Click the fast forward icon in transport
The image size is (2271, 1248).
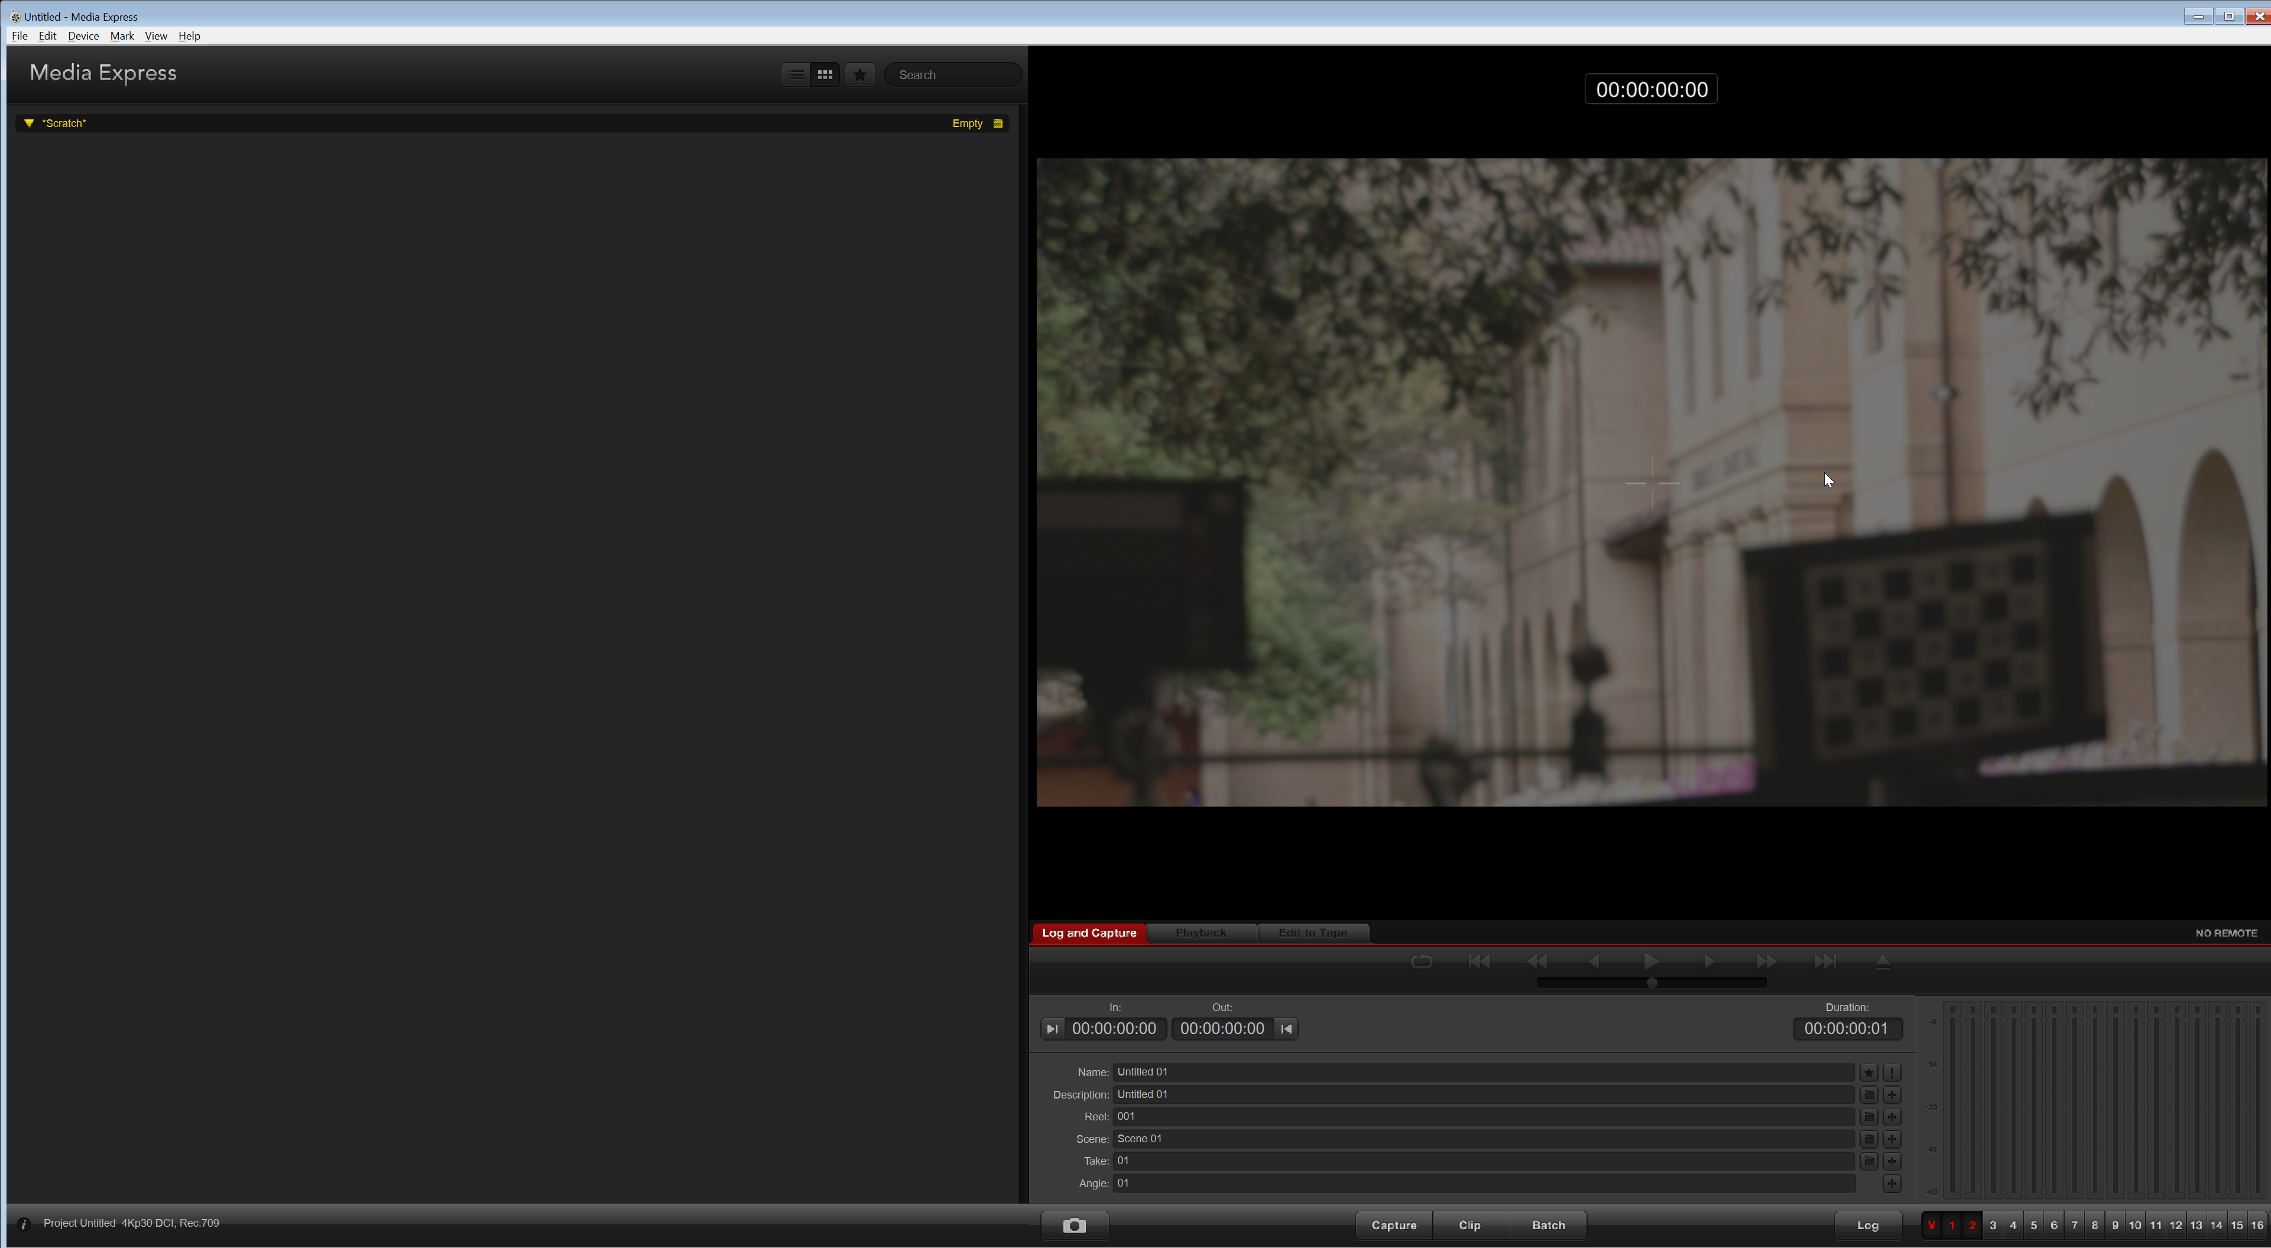tap(1766, 961)
